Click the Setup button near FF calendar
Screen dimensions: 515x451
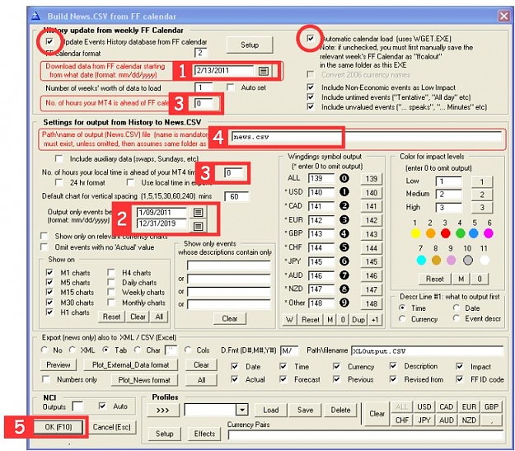pyautogui.click(x=250, y=45)
